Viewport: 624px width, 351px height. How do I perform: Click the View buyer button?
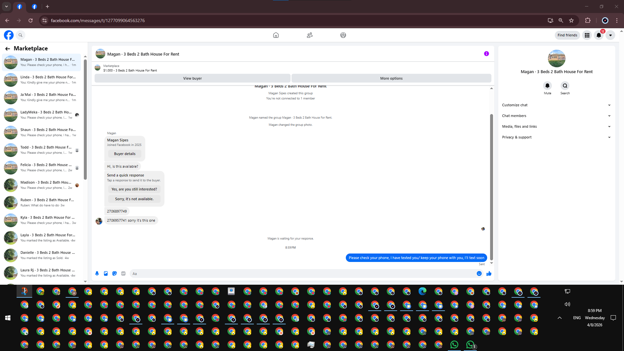(x=192, y=78)
